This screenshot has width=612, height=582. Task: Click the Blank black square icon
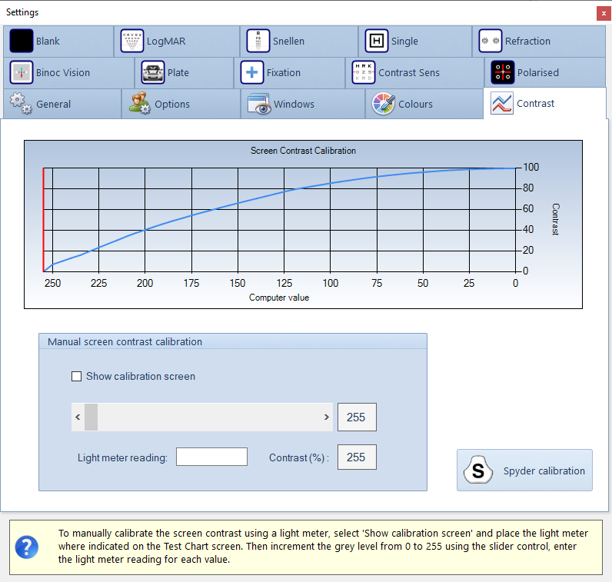click(x=22, y=41)
